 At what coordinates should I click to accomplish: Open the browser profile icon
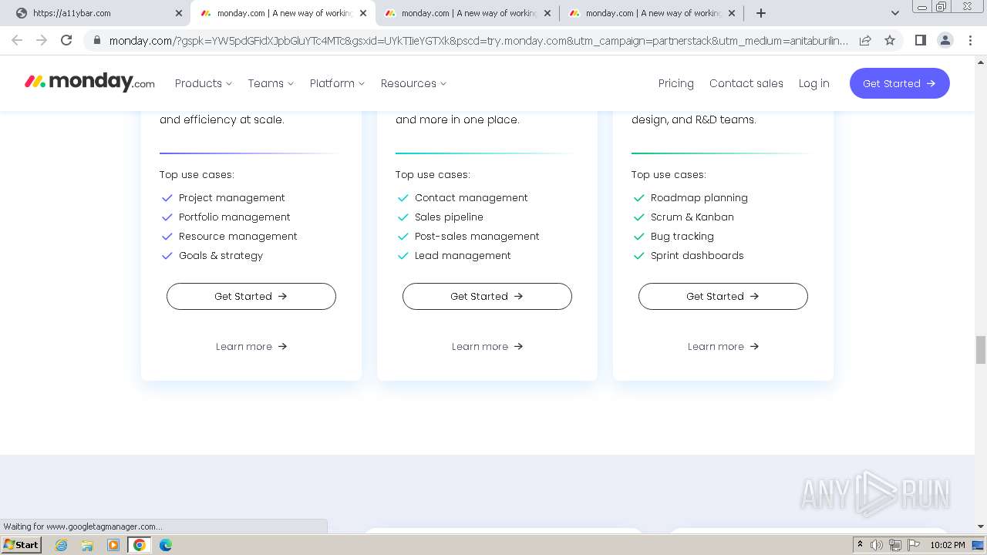click(945, 40)
